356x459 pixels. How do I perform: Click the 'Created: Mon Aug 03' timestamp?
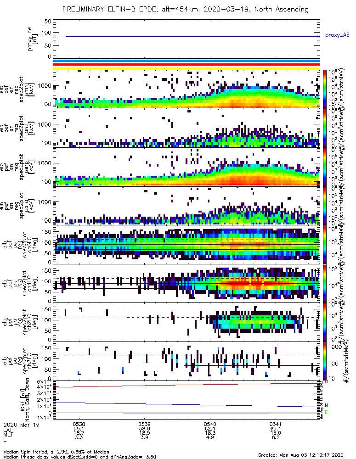[300, 455]
